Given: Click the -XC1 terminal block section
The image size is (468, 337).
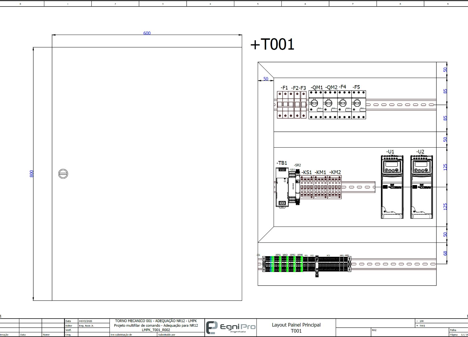Looking at the screenshot, I should tap(328, 264).
